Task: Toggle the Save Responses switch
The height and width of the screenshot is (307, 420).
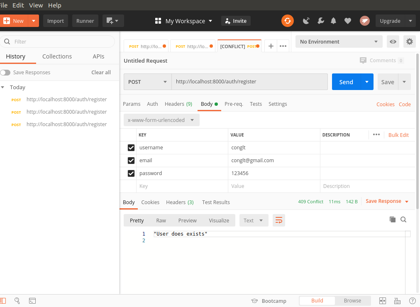Action: pyautogui.click(x=5, y=73)
